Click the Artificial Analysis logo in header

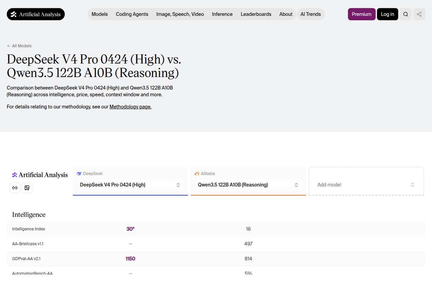36,14
